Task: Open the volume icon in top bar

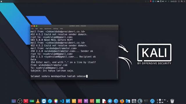Action: coord(163,1)
